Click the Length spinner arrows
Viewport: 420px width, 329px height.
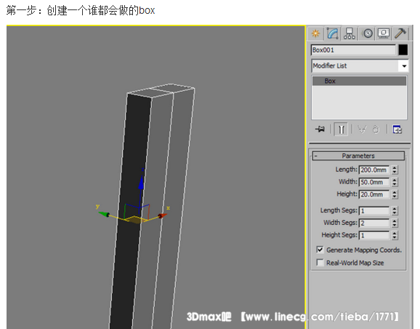[395, 170]
